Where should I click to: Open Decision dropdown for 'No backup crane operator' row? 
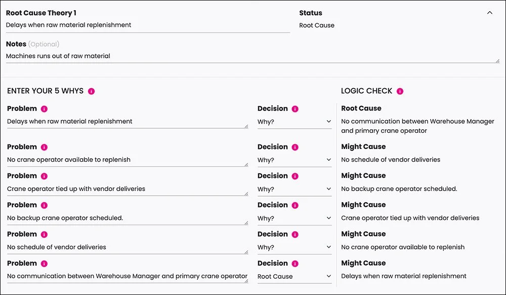pyautogui.click(x=294, y=218)
